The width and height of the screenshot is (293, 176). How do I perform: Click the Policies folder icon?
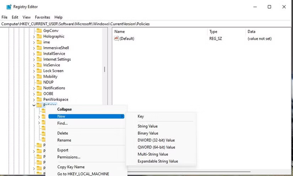(39, 105)
